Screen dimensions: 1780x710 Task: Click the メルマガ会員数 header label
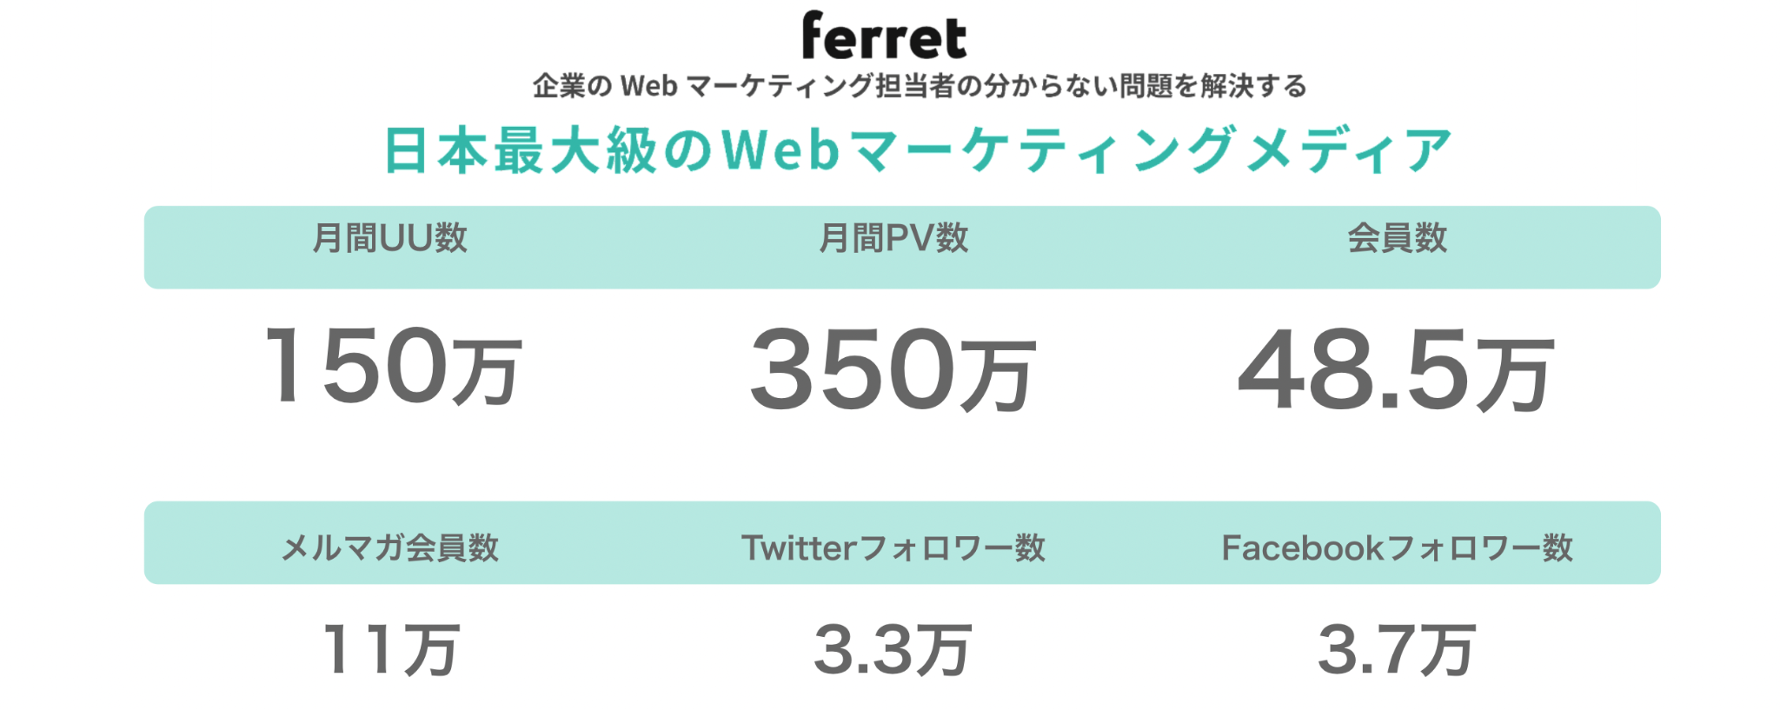coord(390,547)
